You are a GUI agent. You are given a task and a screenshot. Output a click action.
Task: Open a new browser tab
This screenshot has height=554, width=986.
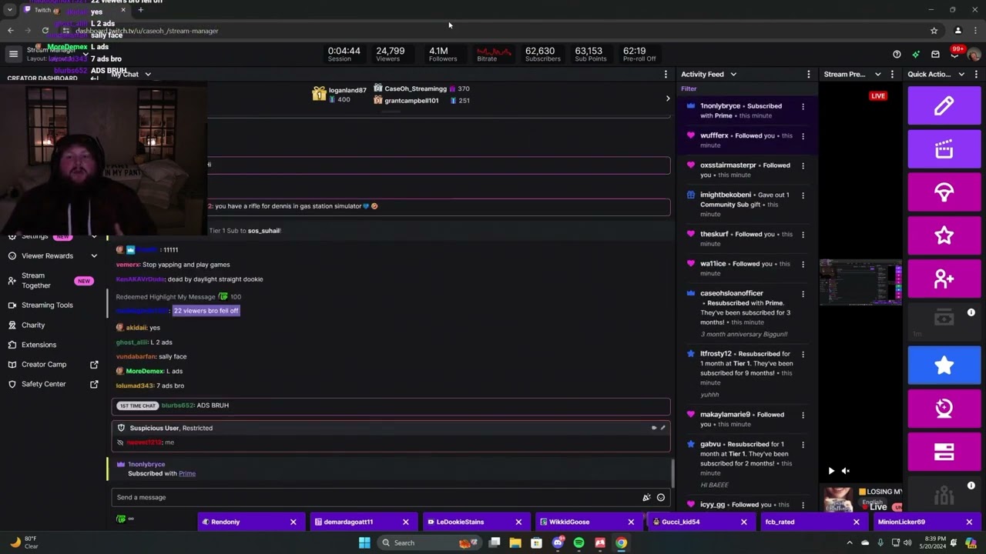(140, 10)
